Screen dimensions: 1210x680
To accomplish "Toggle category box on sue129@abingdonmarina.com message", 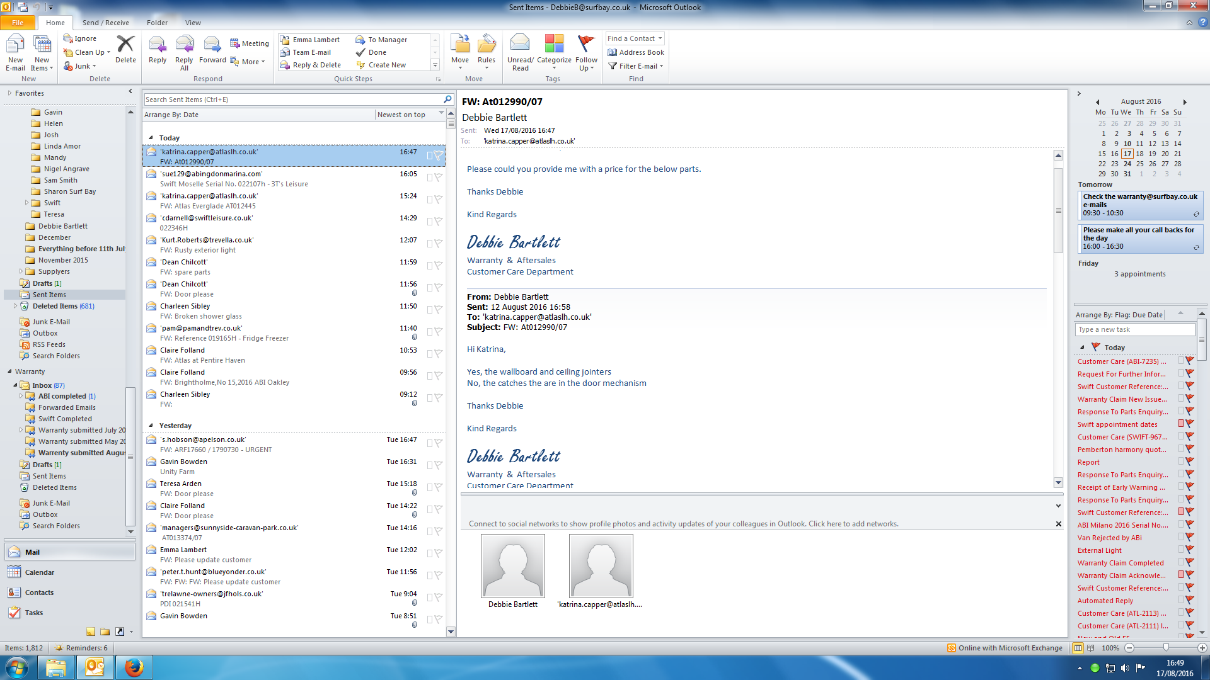I will (430, 178).
